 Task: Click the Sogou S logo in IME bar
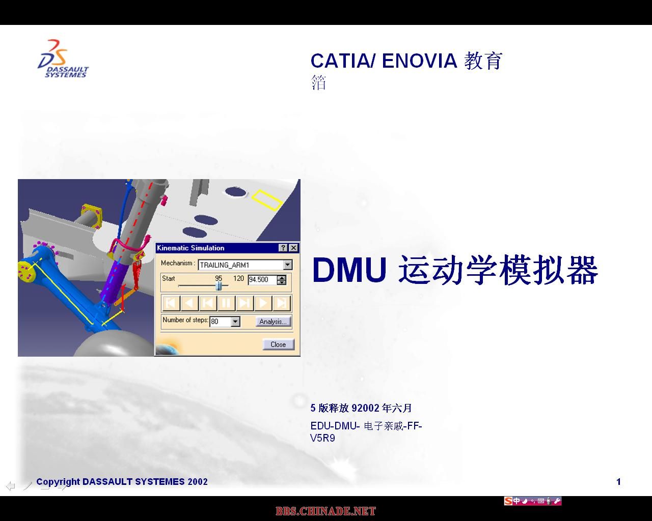tap(508, 501)
